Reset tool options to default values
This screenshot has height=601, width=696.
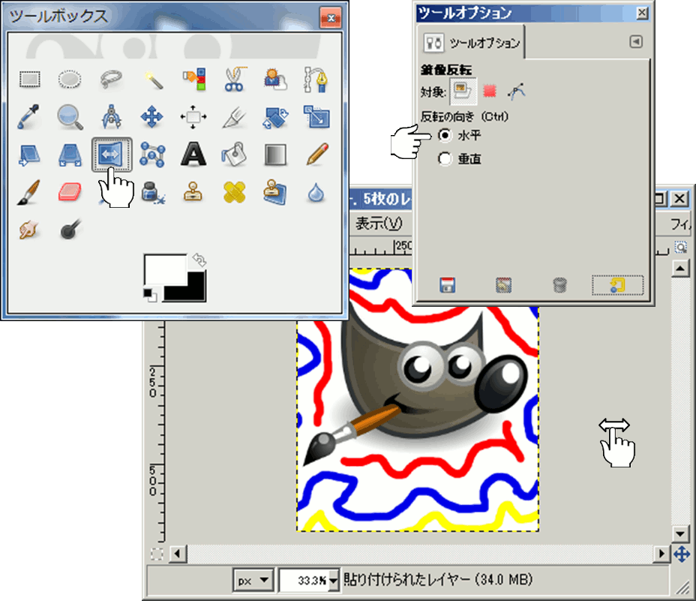tap(617, 285)
